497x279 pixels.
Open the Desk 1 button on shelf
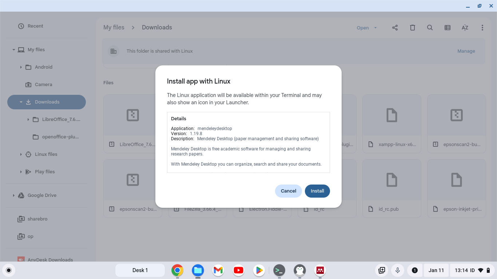click(x=140, y=270)
